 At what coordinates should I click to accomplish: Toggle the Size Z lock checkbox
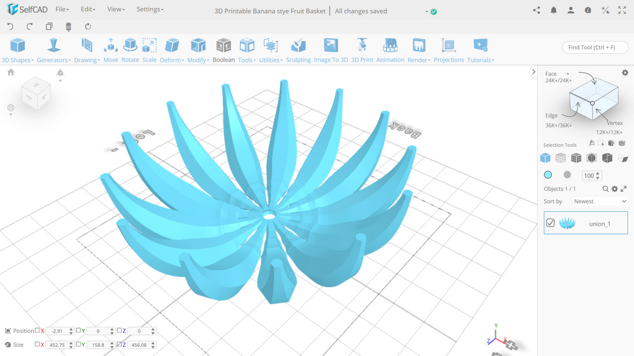(x=119, y=344)
